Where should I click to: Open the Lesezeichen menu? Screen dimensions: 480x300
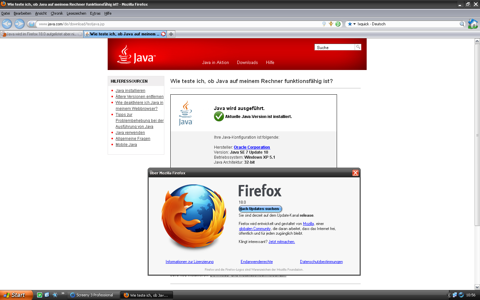click(x=76, y=13)
